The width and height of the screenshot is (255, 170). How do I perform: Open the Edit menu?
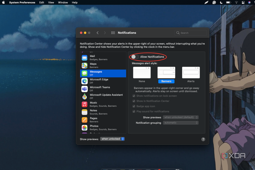click(x=42, y=2)
